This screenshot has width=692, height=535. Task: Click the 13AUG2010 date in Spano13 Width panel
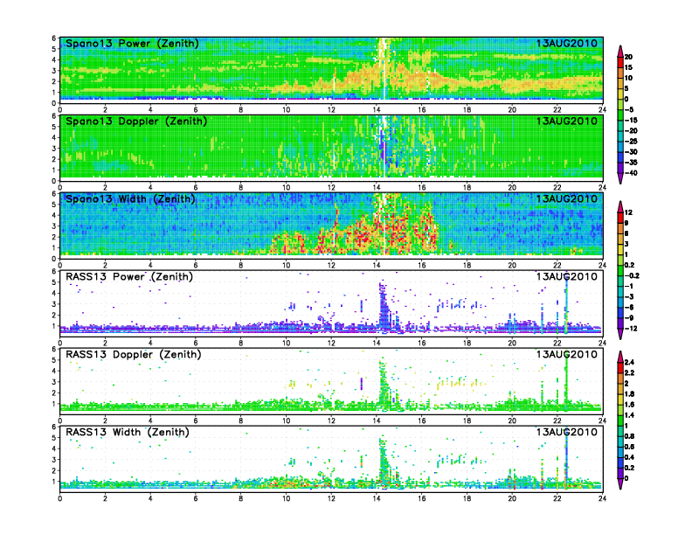click(567, 199)
